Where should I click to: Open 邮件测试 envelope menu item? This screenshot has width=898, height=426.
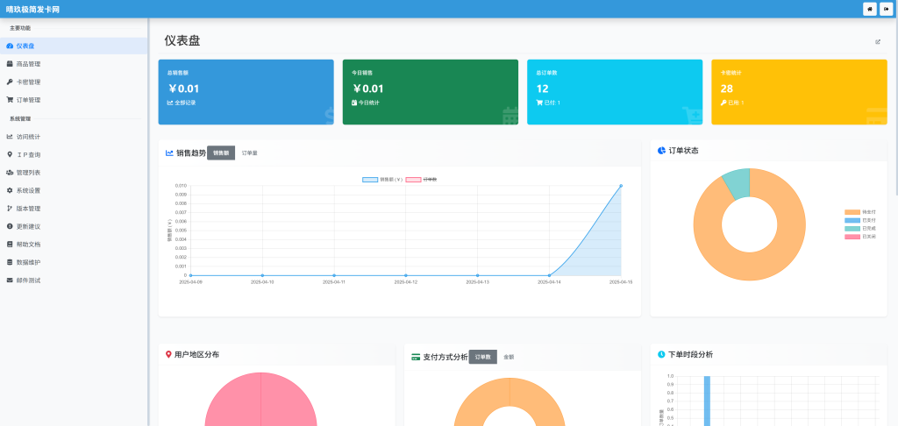click(x=28, y=280)
